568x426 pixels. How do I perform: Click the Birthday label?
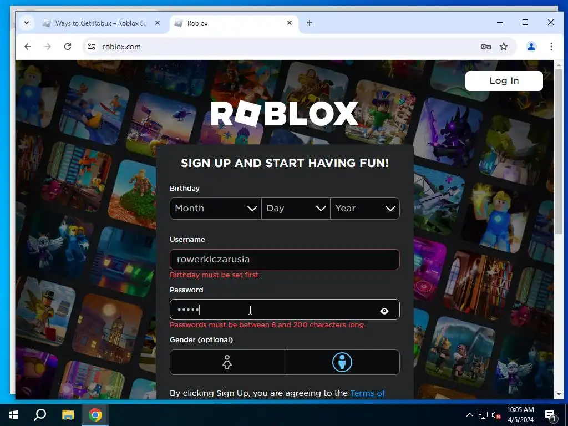click(185, 189)
